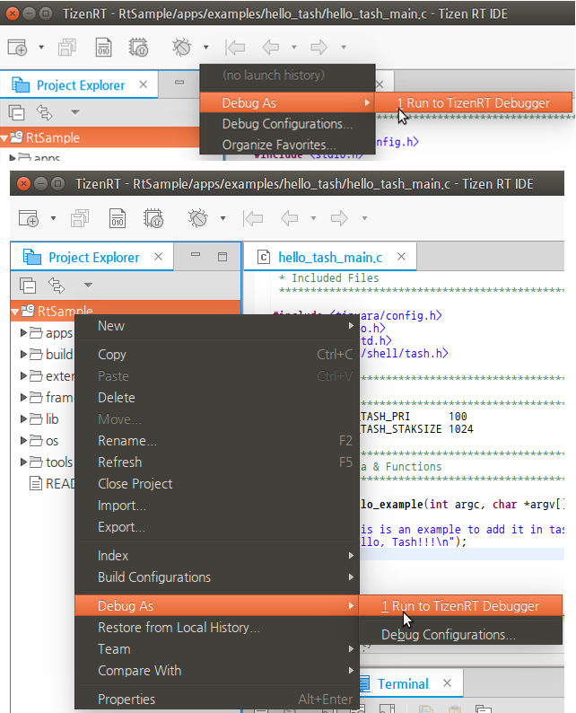Expand the lib folder tree node
This screenshot has width=576, height=713.
click(x=24, y=418)
